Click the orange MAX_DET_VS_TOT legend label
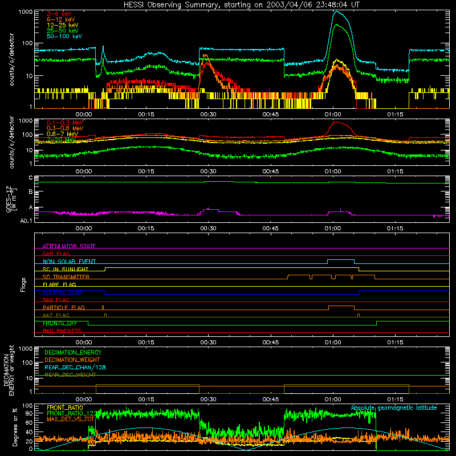The height and width of the screenshot is (456, 456). [71, 419]
